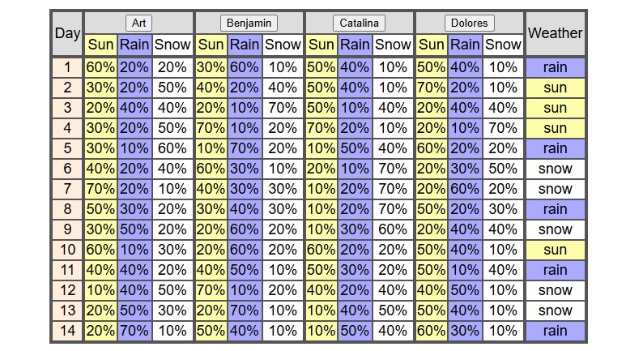Screen dimensions: 643x351
Task: Select the Day 10 row label
Action: tap(67, 250)
